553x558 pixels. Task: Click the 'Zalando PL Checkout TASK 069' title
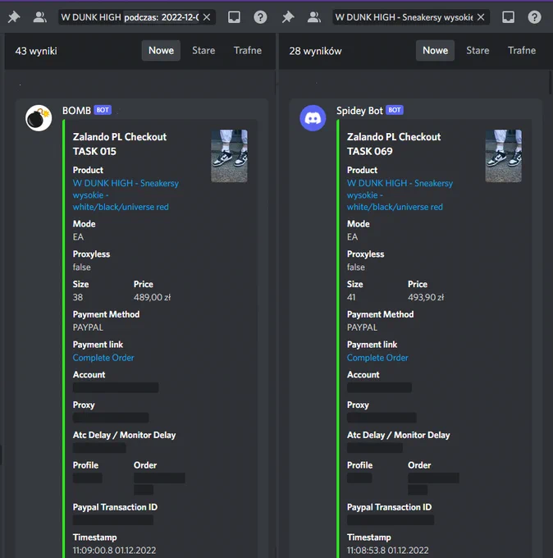click(394, 144)
